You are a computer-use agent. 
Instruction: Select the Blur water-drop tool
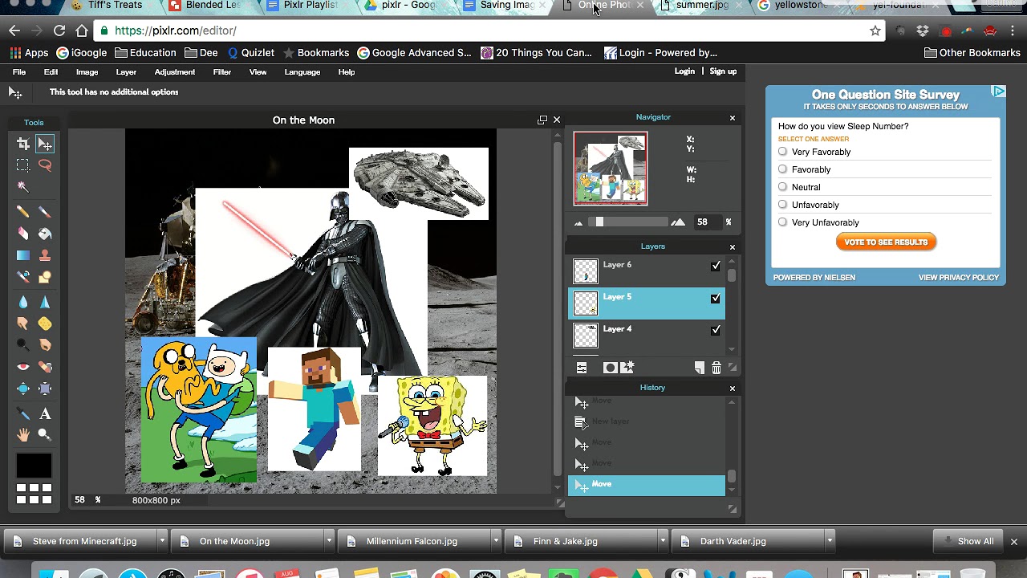pos(23,302)
